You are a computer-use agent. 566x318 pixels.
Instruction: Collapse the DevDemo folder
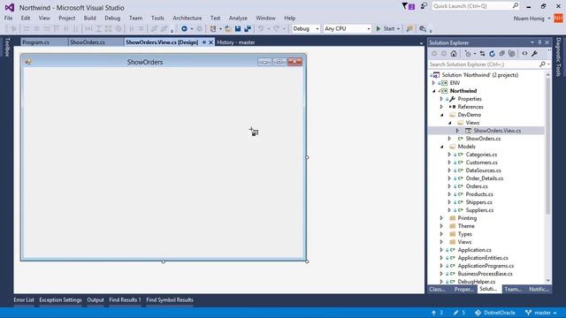pyautogui.click(x=442, y=115)
